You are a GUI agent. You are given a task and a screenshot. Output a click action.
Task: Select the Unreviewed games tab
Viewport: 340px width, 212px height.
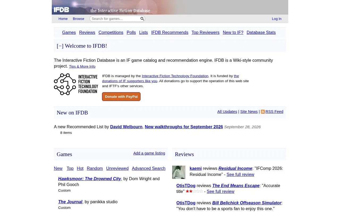pyautogui.click(x=117, y=168)
